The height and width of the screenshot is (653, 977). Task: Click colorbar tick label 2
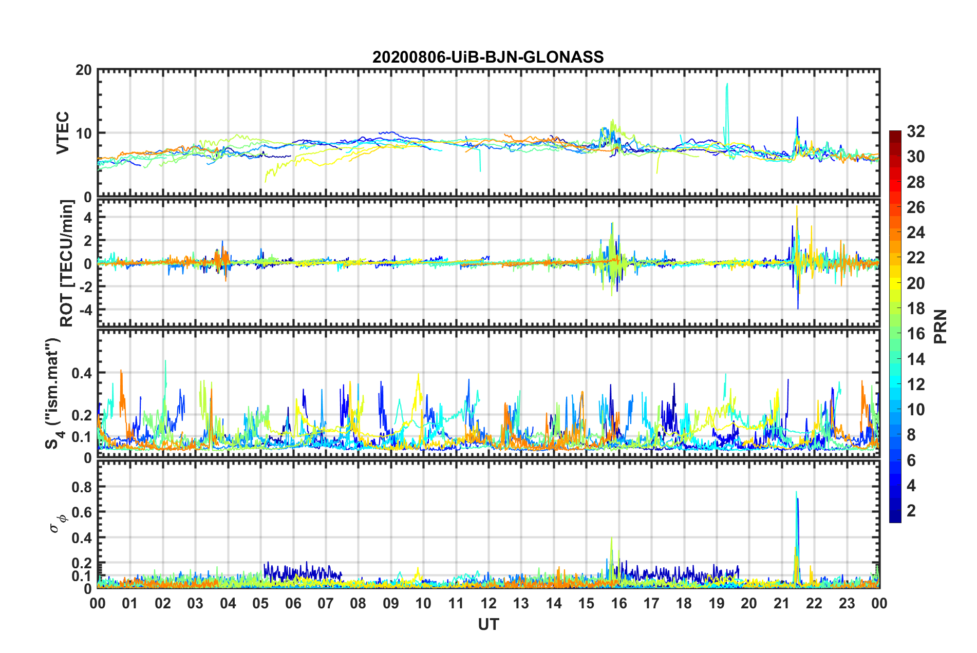point(911,510)
